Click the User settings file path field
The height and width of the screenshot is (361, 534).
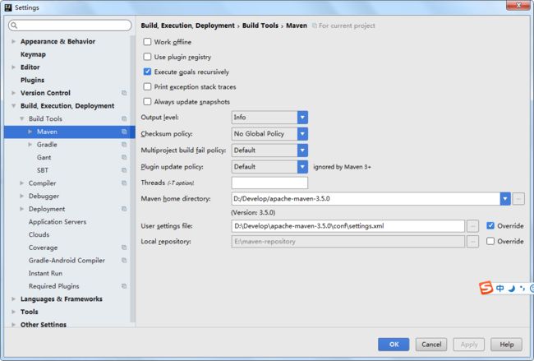click(x=348, y=226)
